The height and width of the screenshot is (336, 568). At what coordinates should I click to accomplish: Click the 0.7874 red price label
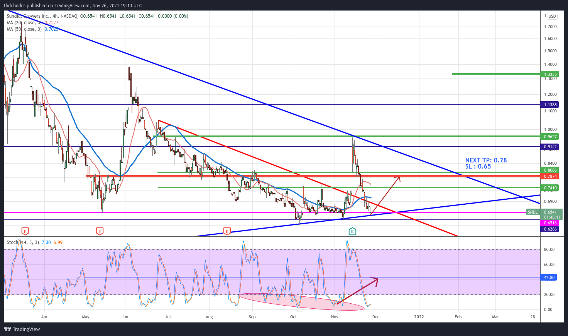(x=550, y=176)
